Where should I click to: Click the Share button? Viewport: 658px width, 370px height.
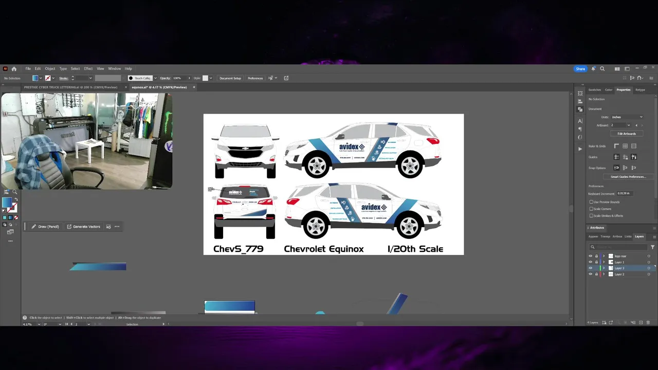(x=580, y=69)
